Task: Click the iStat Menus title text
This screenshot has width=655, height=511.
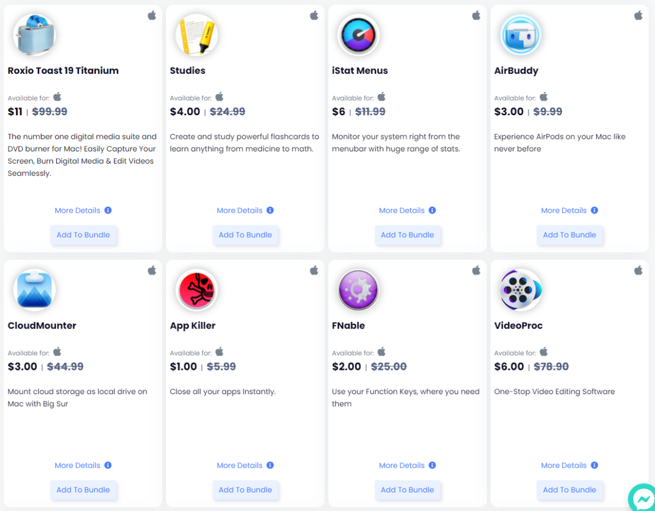Action: pos(360,71)
